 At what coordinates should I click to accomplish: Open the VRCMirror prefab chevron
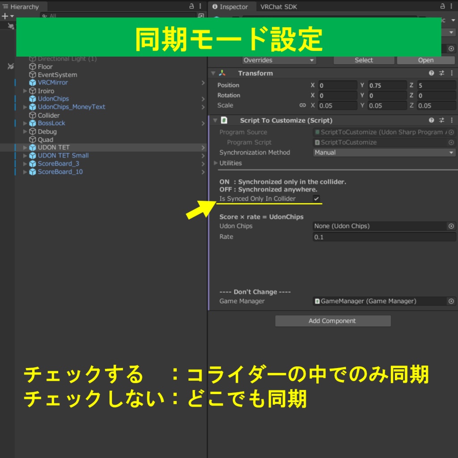pos(203,83)
